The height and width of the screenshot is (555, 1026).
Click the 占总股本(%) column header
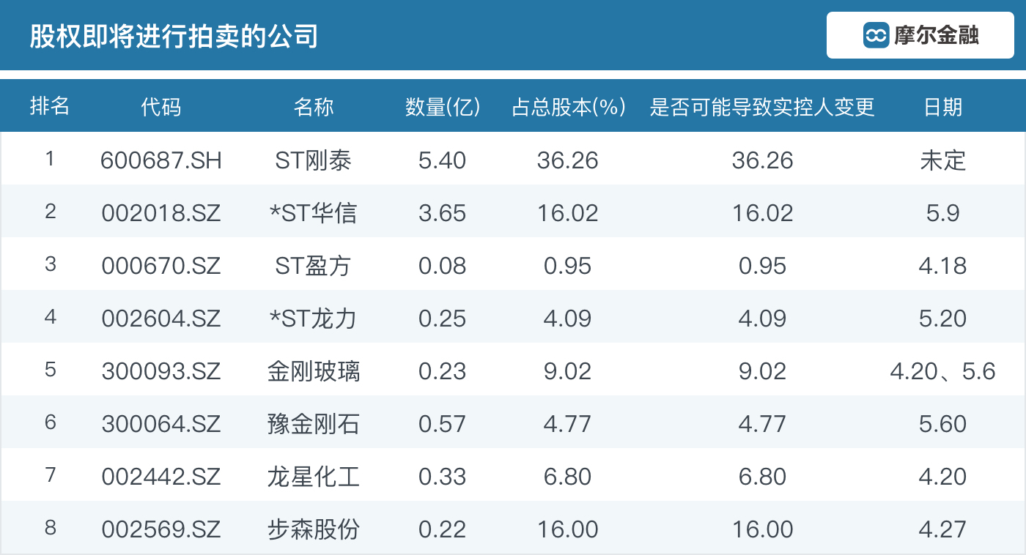(568, 107)
